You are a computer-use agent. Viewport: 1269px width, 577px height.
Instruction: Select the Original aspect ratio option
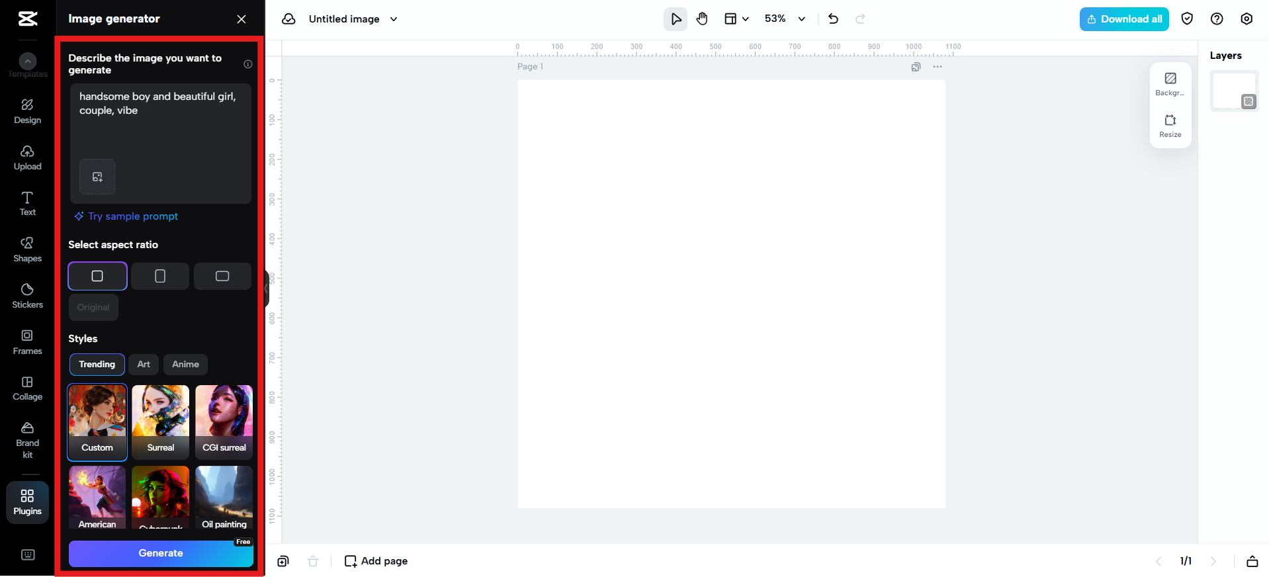coord(93,308)
